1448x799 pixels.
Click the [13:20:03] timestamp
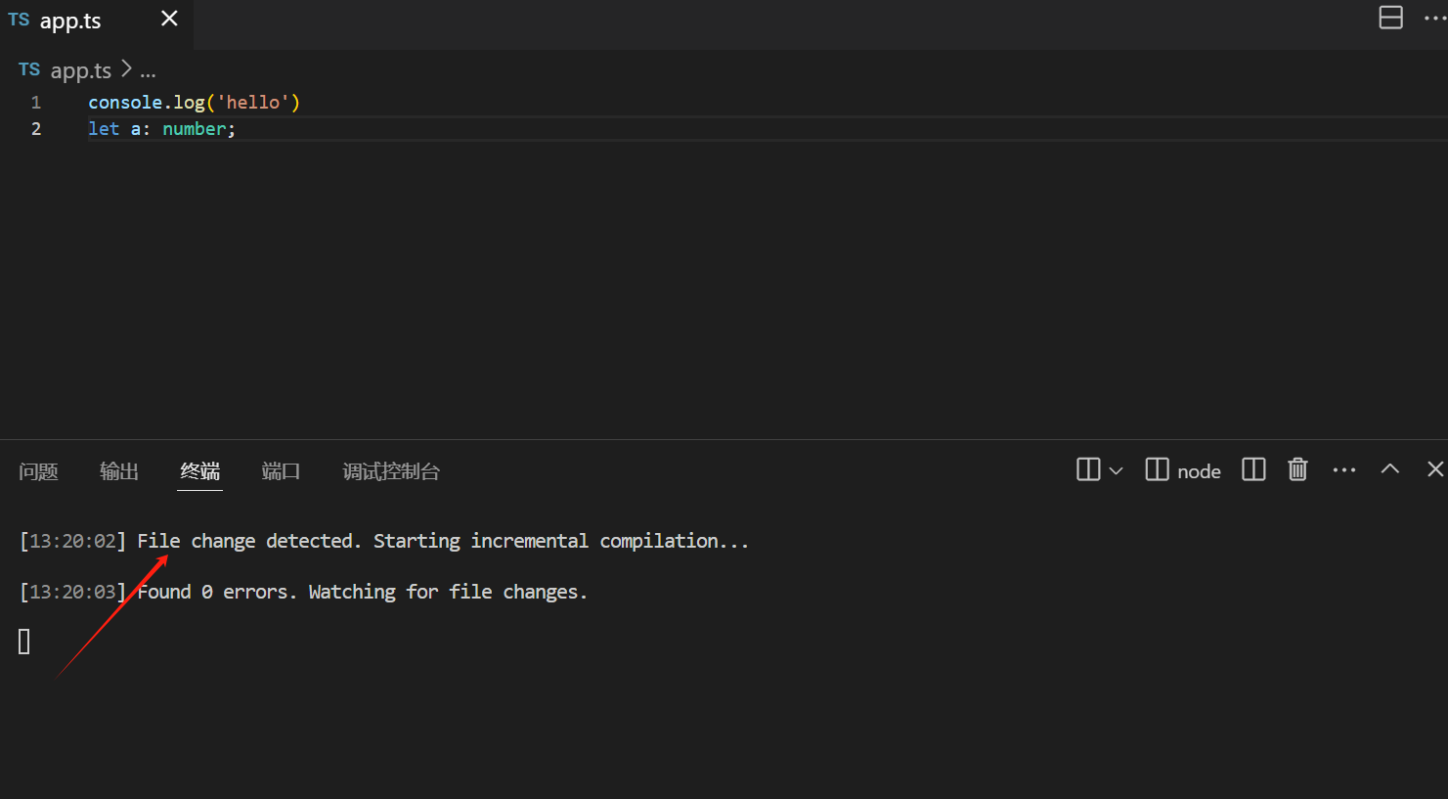pos(73,592)
